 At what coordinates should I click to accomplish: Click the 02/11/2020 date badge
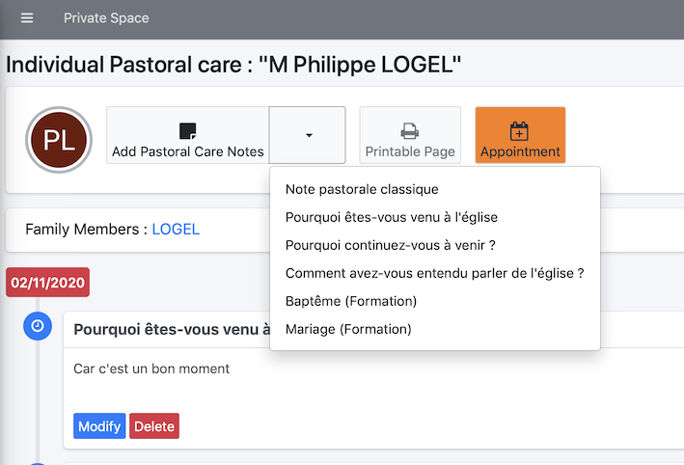(x=47, y=283)
